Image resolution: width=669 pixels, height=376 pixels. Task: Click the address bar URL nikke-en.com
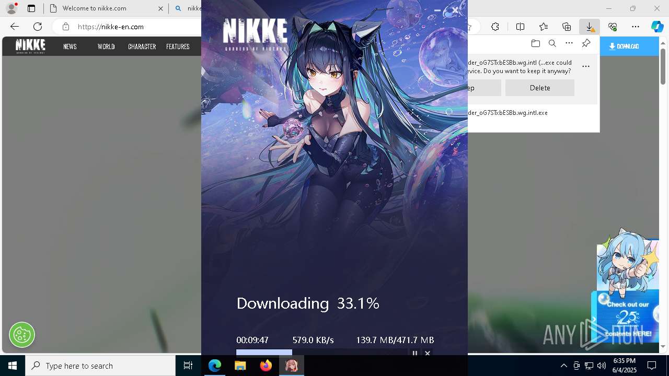click(111, 27)
